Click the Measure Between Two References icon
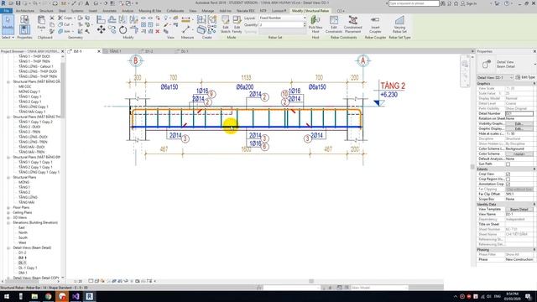The width and height of the screenshot is (537, 302). [x=185, y=30]
